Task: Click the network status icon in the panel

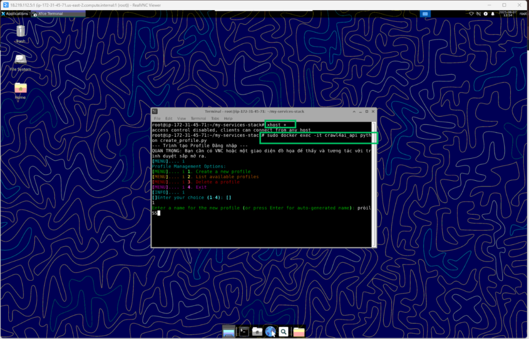Action: point(471,13)
